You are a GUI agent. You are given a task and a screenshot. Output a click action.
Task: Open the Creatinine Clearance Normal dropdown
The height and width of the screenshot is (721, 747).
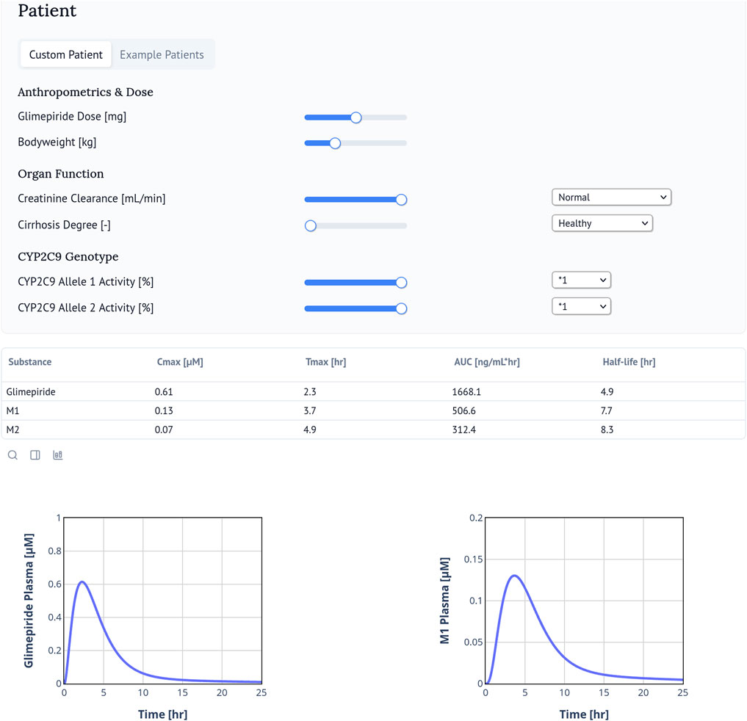click(611, 198)
